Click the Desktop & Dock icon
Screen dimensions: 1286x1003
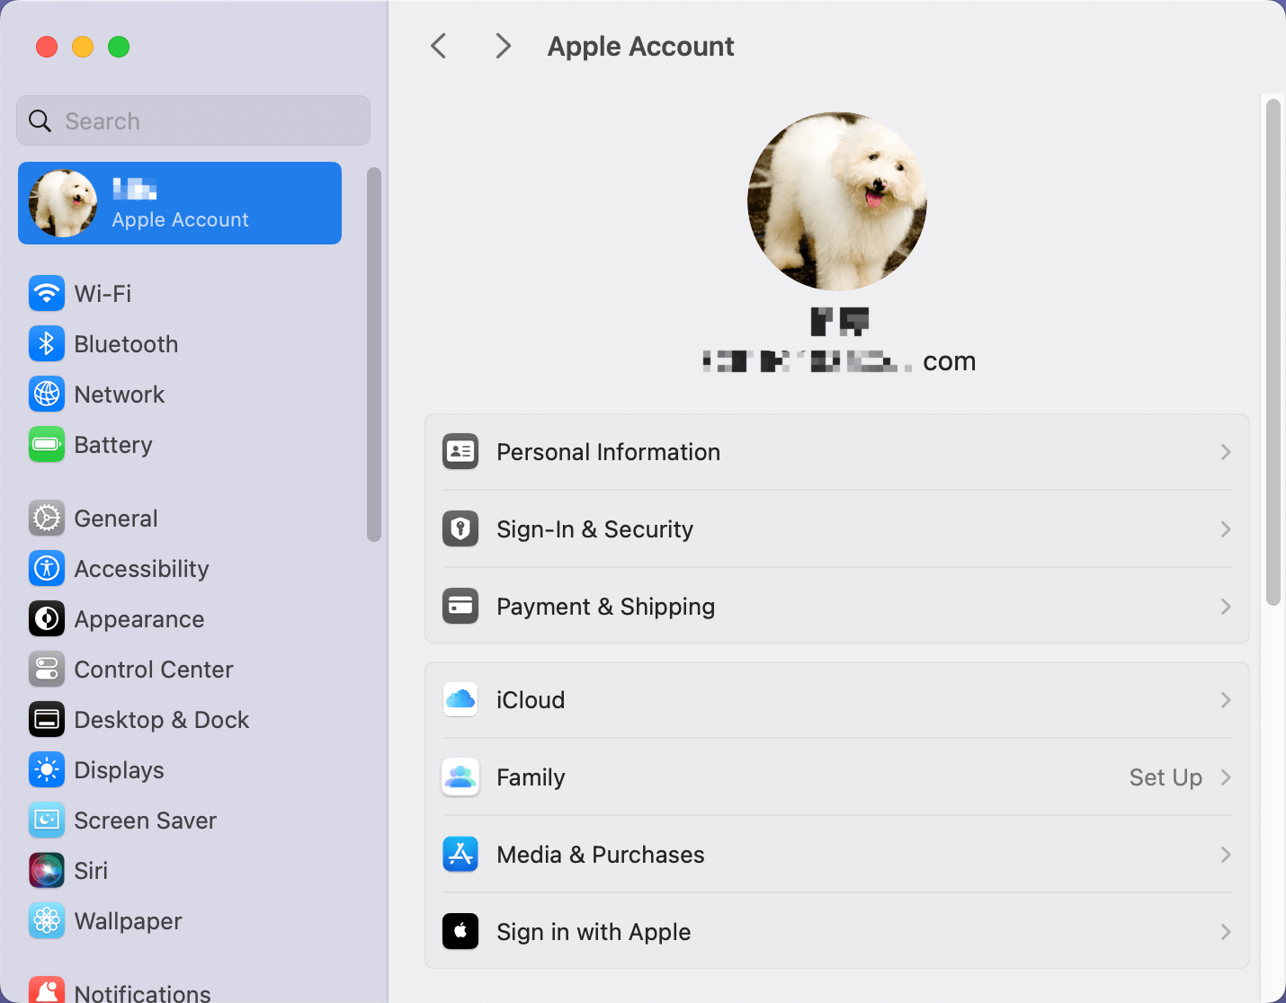pos(47,719)
